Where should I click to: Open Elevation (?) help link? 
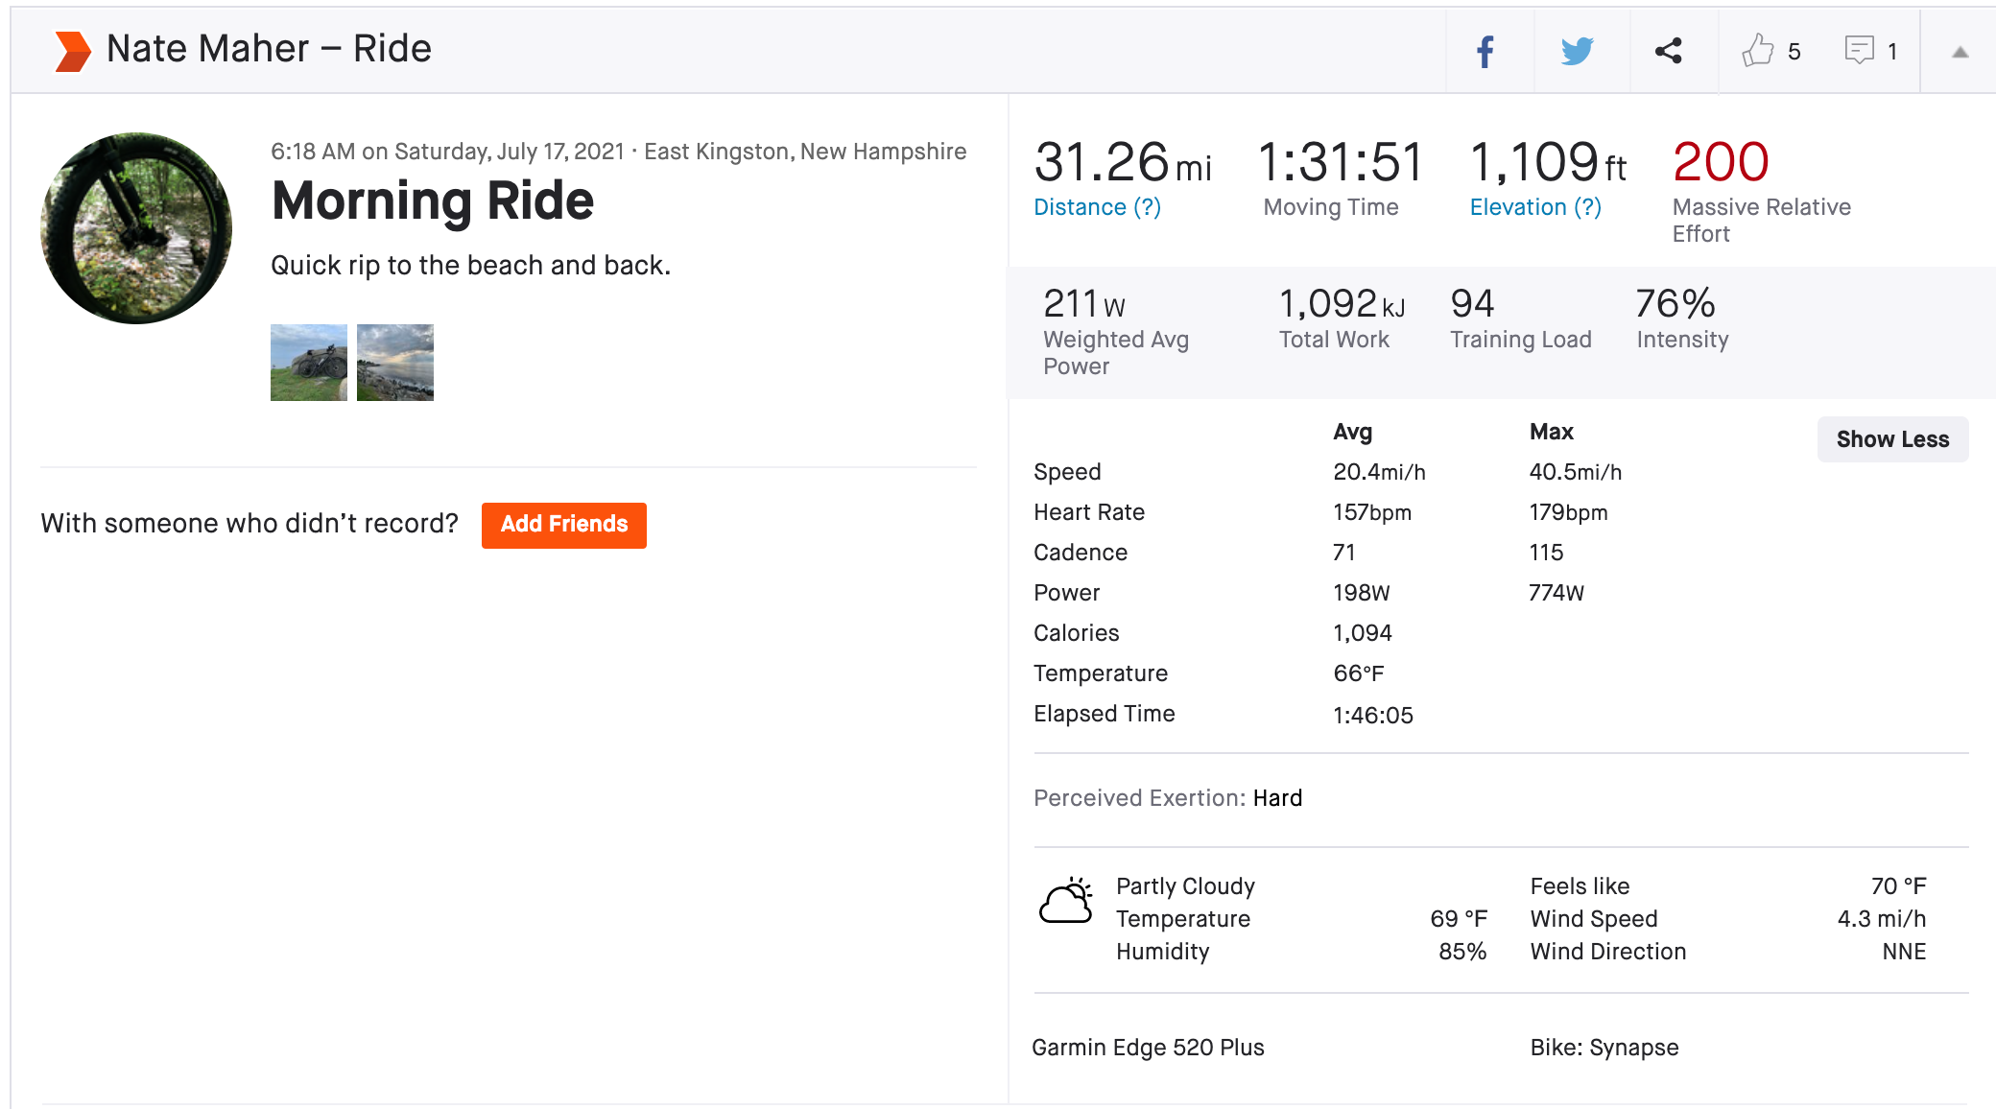[1534, 207]
